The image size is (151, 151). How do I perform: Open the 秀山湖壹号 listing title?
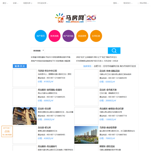(47, 146)
